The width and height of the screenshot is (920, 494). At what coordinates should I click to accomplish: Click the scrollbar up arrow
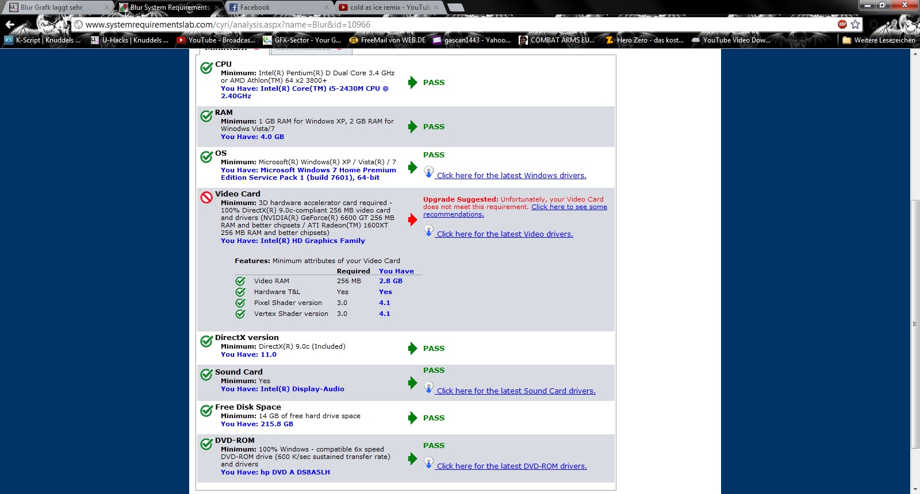tap(915, 53)
